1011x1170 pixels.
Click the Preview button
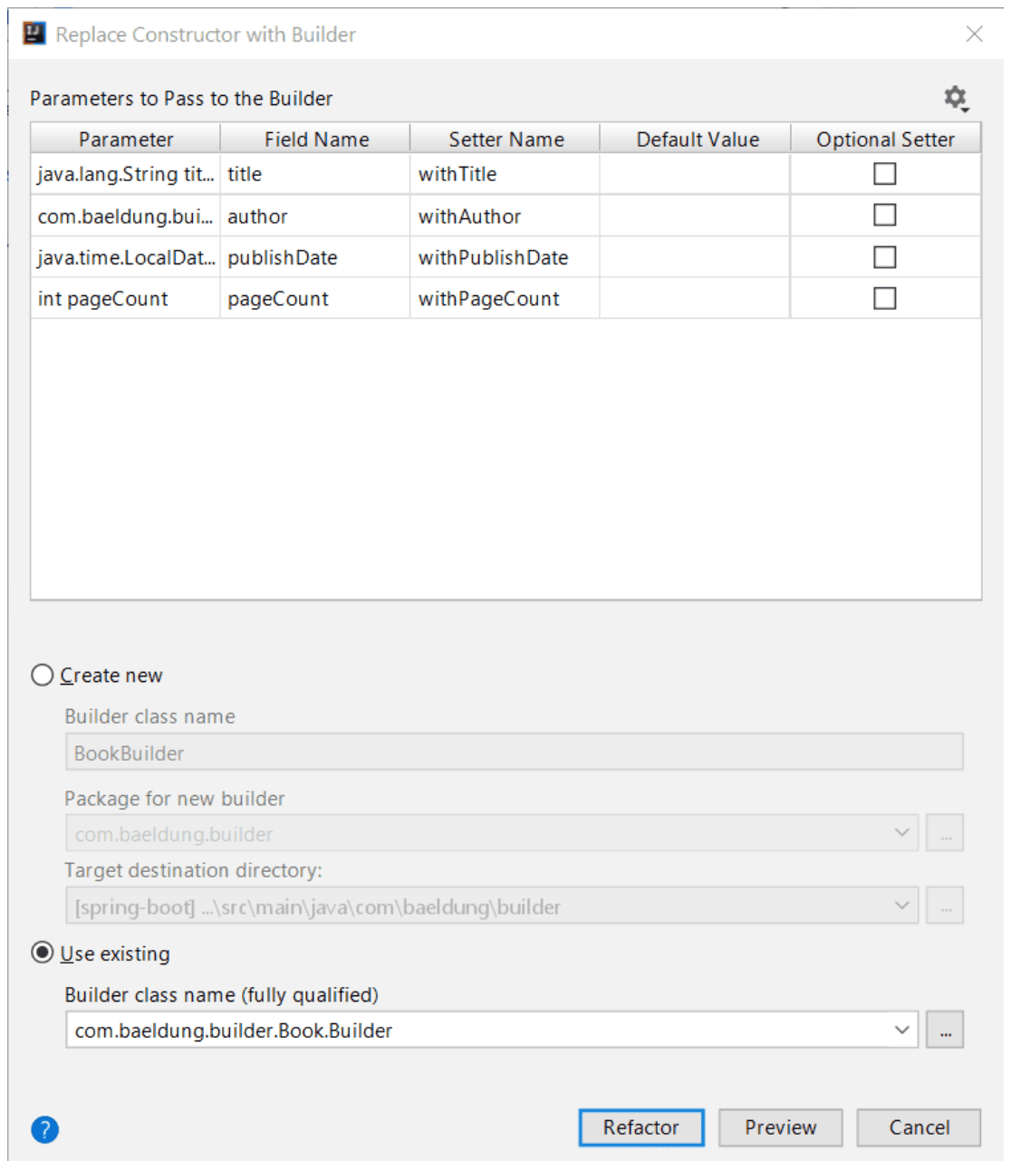781,1127
